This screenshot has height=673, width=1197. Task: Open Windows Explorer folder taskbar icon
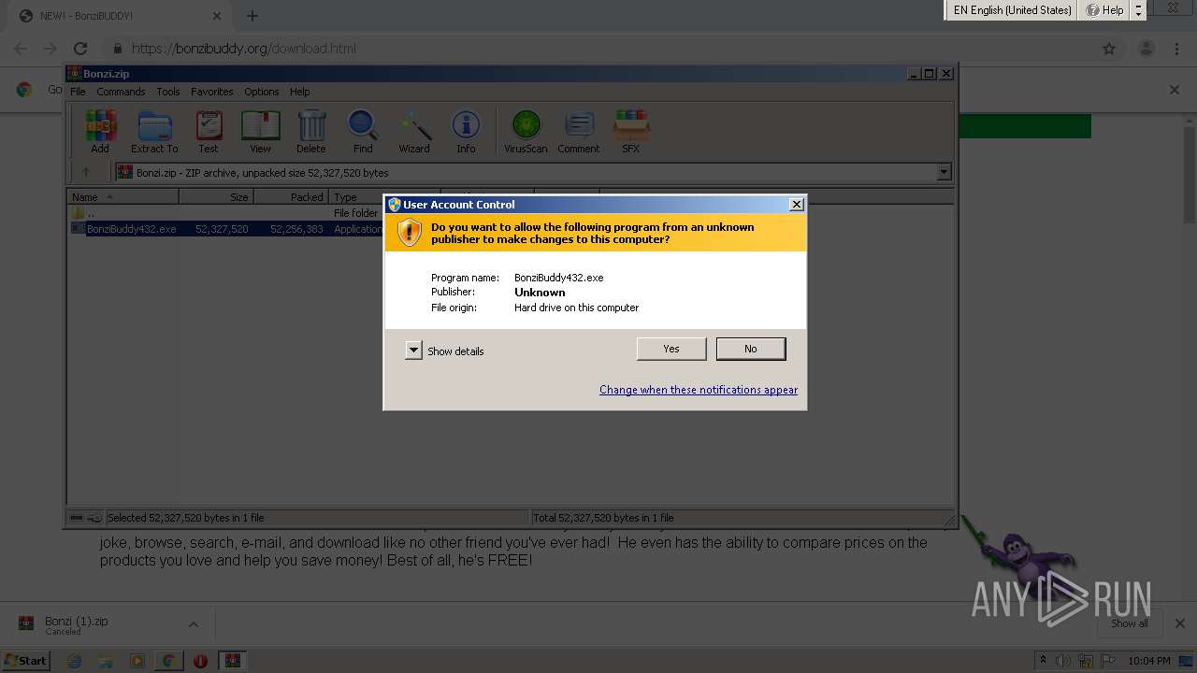coord(106,661)
